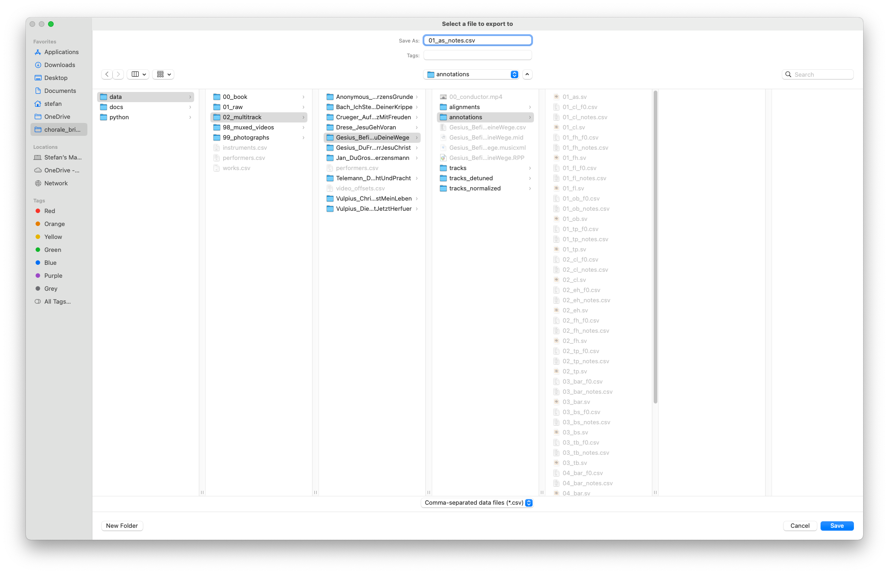
Task: Open the tracks_detuned folder
Action: 471,178
